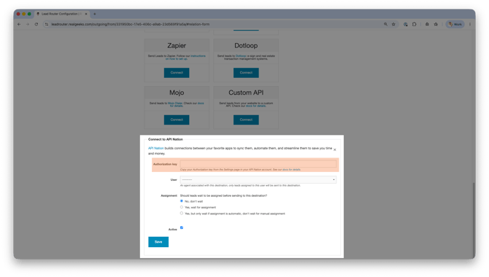The width and height of the screenshot is (489, 277).
Task: Click the Custom API card title
Action: pyautogui.click(x=246, y=93)
